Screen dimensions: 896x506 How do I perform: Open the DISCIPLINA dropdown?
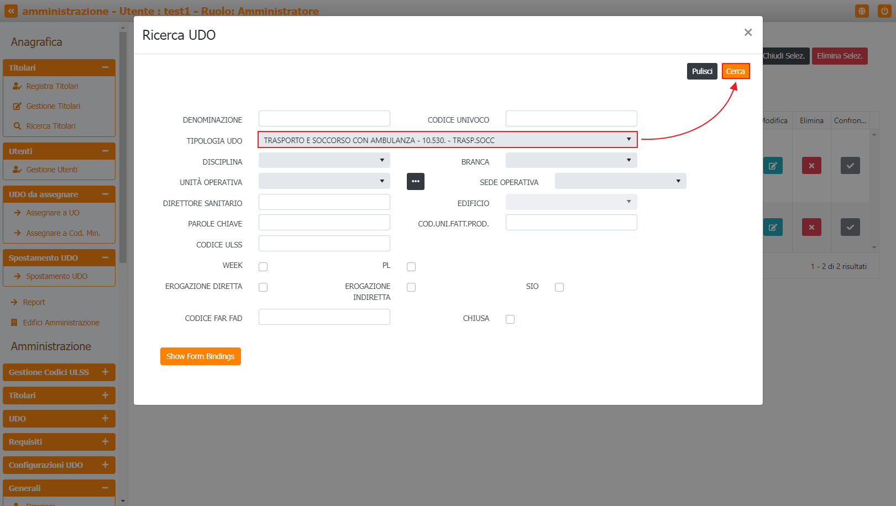tap(324, 161)
